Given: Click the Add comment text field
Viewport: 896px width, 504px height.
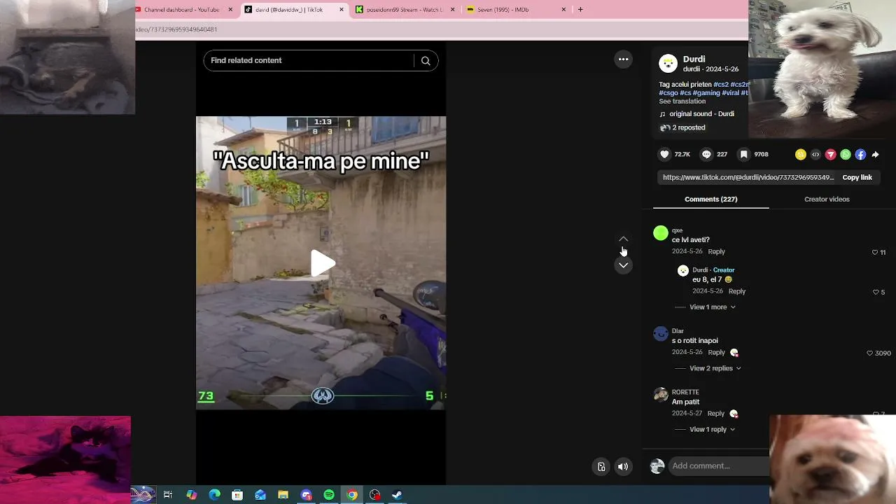Looking at the screenshot, I should click(717, 466).
